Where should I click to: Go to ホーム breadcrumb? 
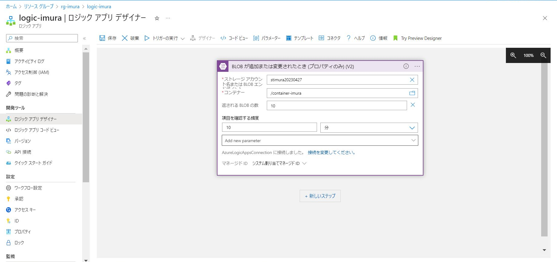[11, 6]
